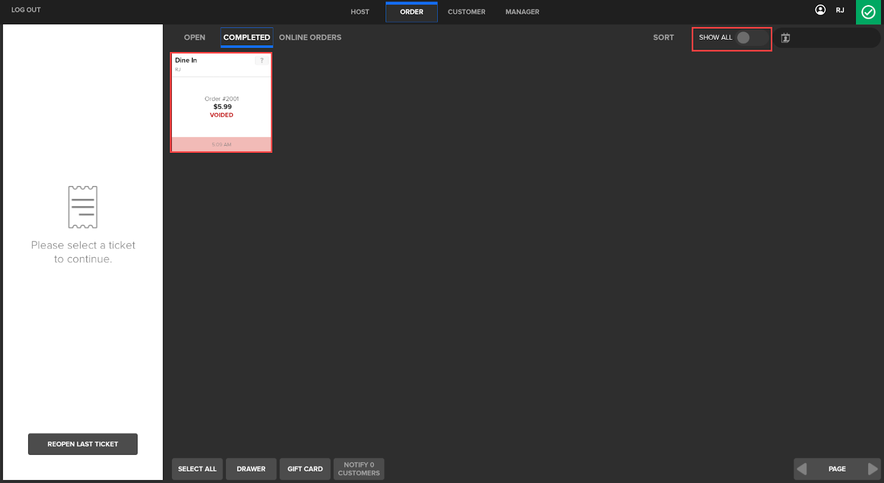Go to previous page with left arrow
Viewport: 884px width, 483px height.
802,469
